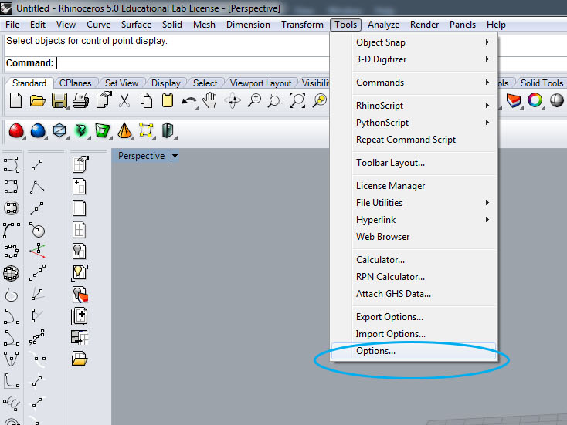This screenshot has width=567, height=425.
Task: Click the Zoom dynamic magnifier icon
Action: pyautogui.click(x=254, y=100)
